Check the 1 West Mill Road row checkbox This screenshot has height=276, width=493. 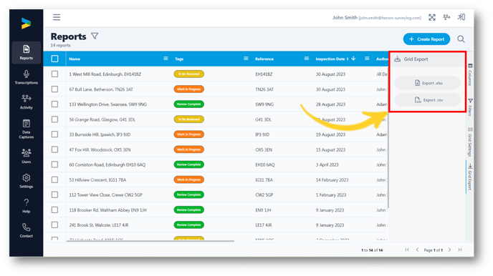[54, 74]
